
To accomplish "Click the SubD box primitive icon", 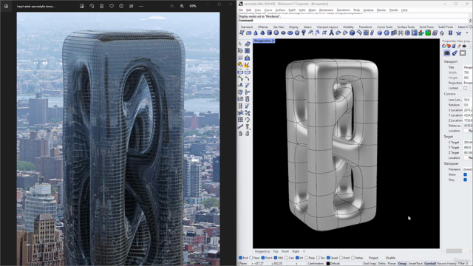I will [269, 33].
